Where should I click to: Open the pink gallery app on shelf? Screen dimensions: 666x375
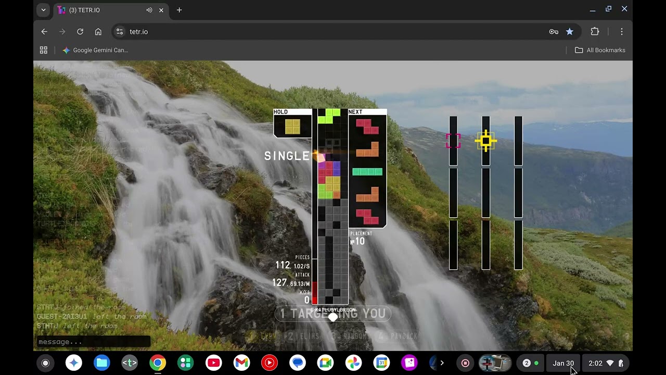(x=409, y=363)
